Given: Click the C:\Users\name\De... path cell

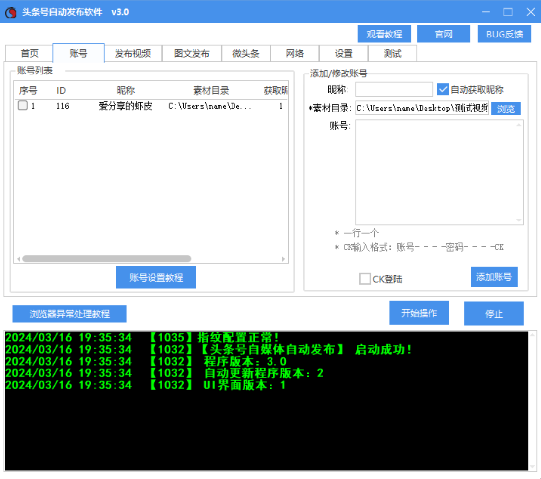Looking at the screenshot, I should (x=210, y=106).
